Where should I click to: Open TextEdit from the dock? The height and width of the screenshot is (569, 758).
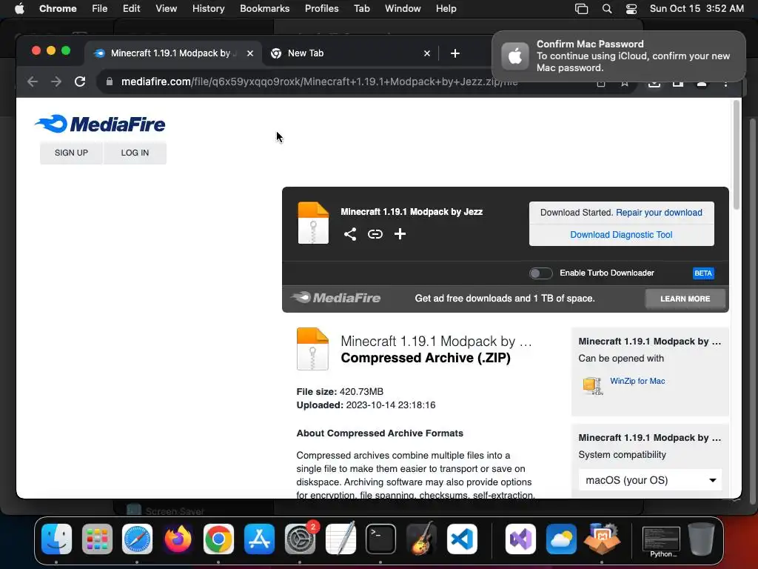341,539
